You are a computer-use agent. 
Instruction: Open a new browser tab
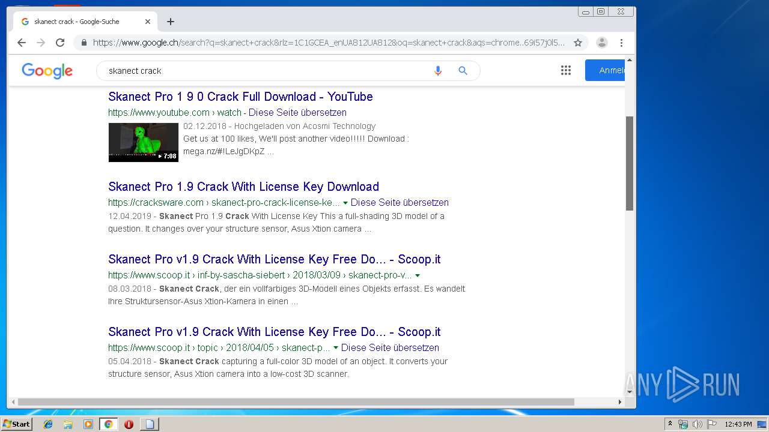point(171,22)
